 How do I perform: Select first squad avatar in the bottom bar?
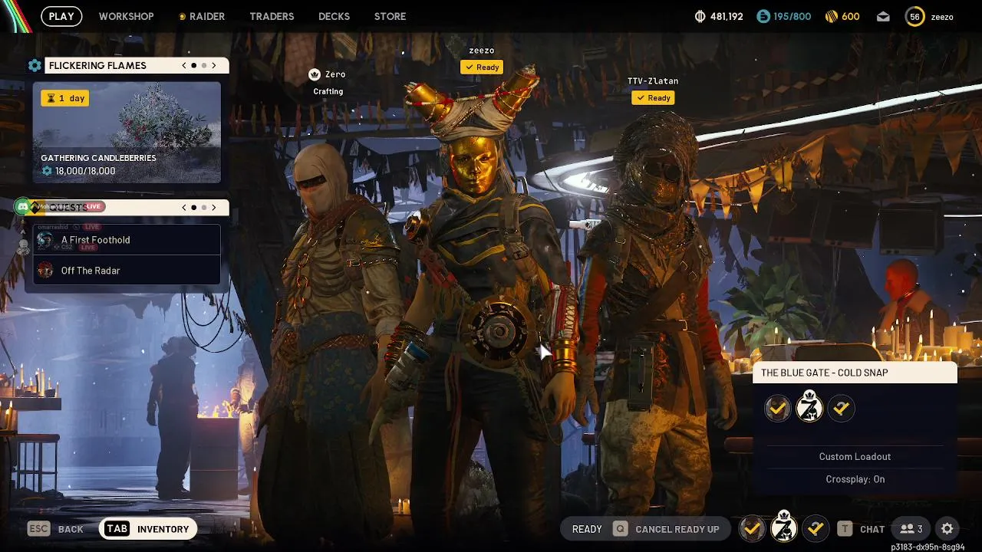coord(753,529)
